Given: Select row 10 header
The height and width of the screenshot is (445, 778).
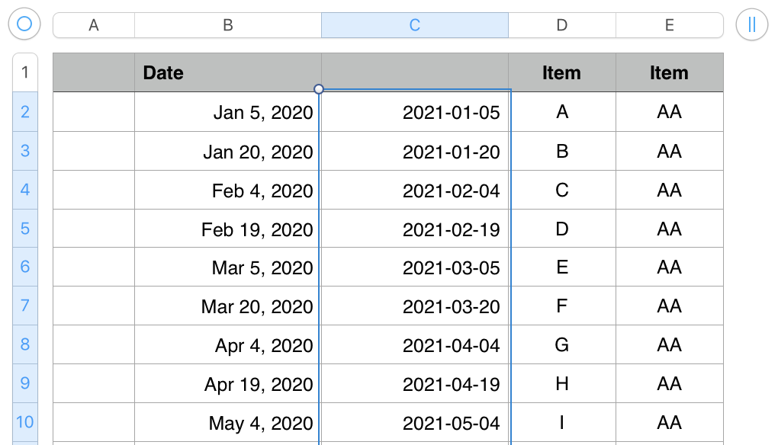Looking at the screenshot, I should [25, 422].
